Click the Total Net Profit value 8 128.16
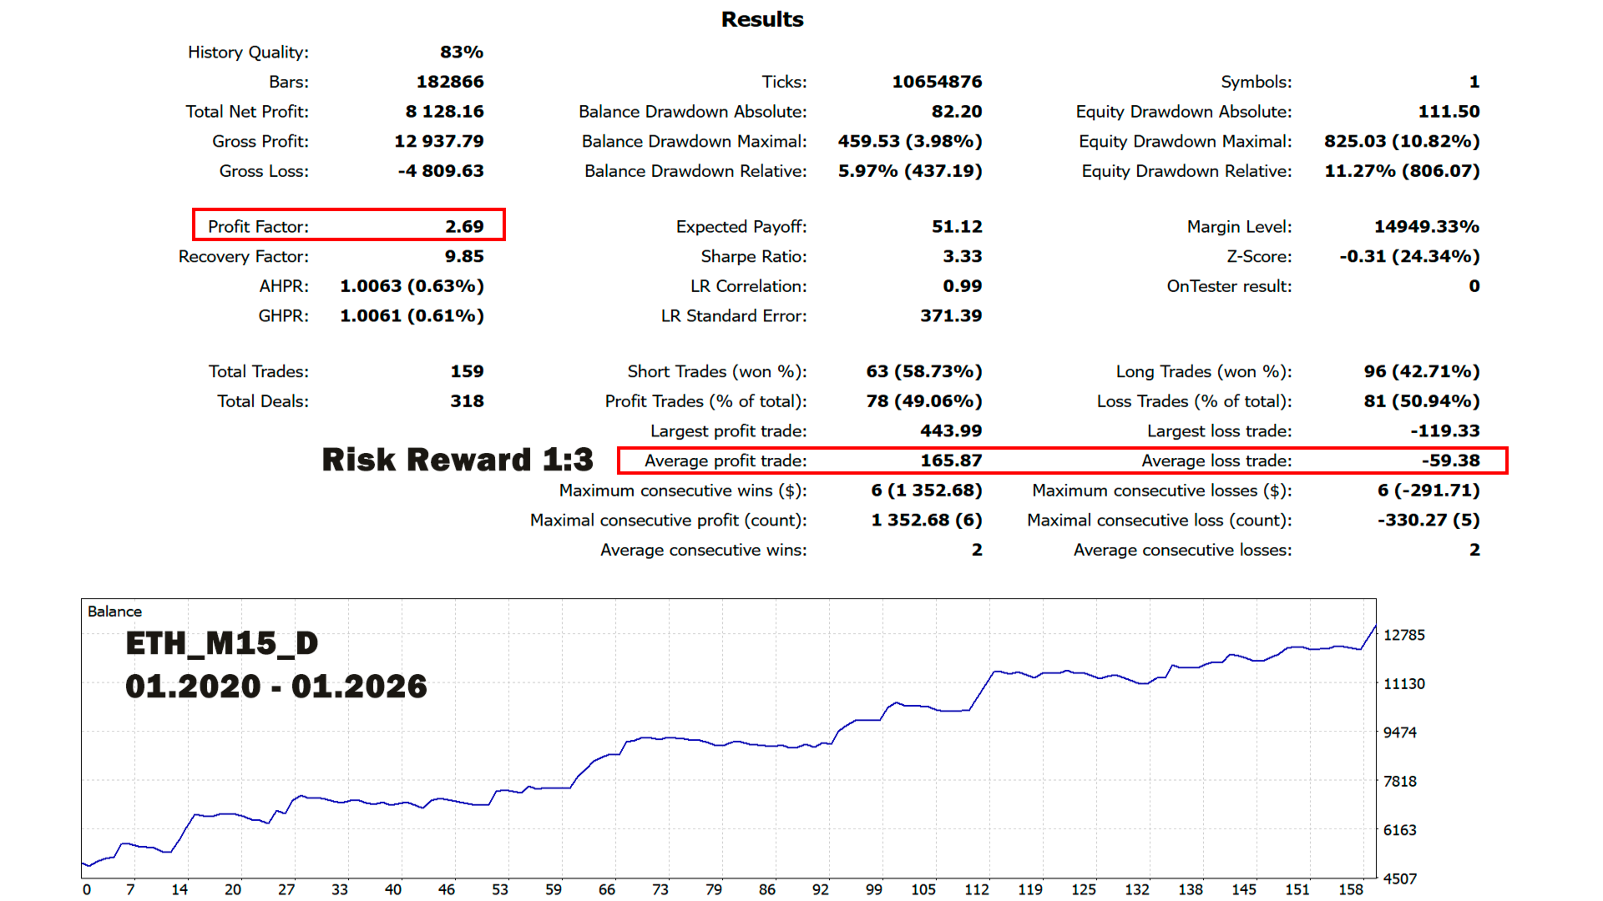1603x901 pixels. click(x=444, y=112)
